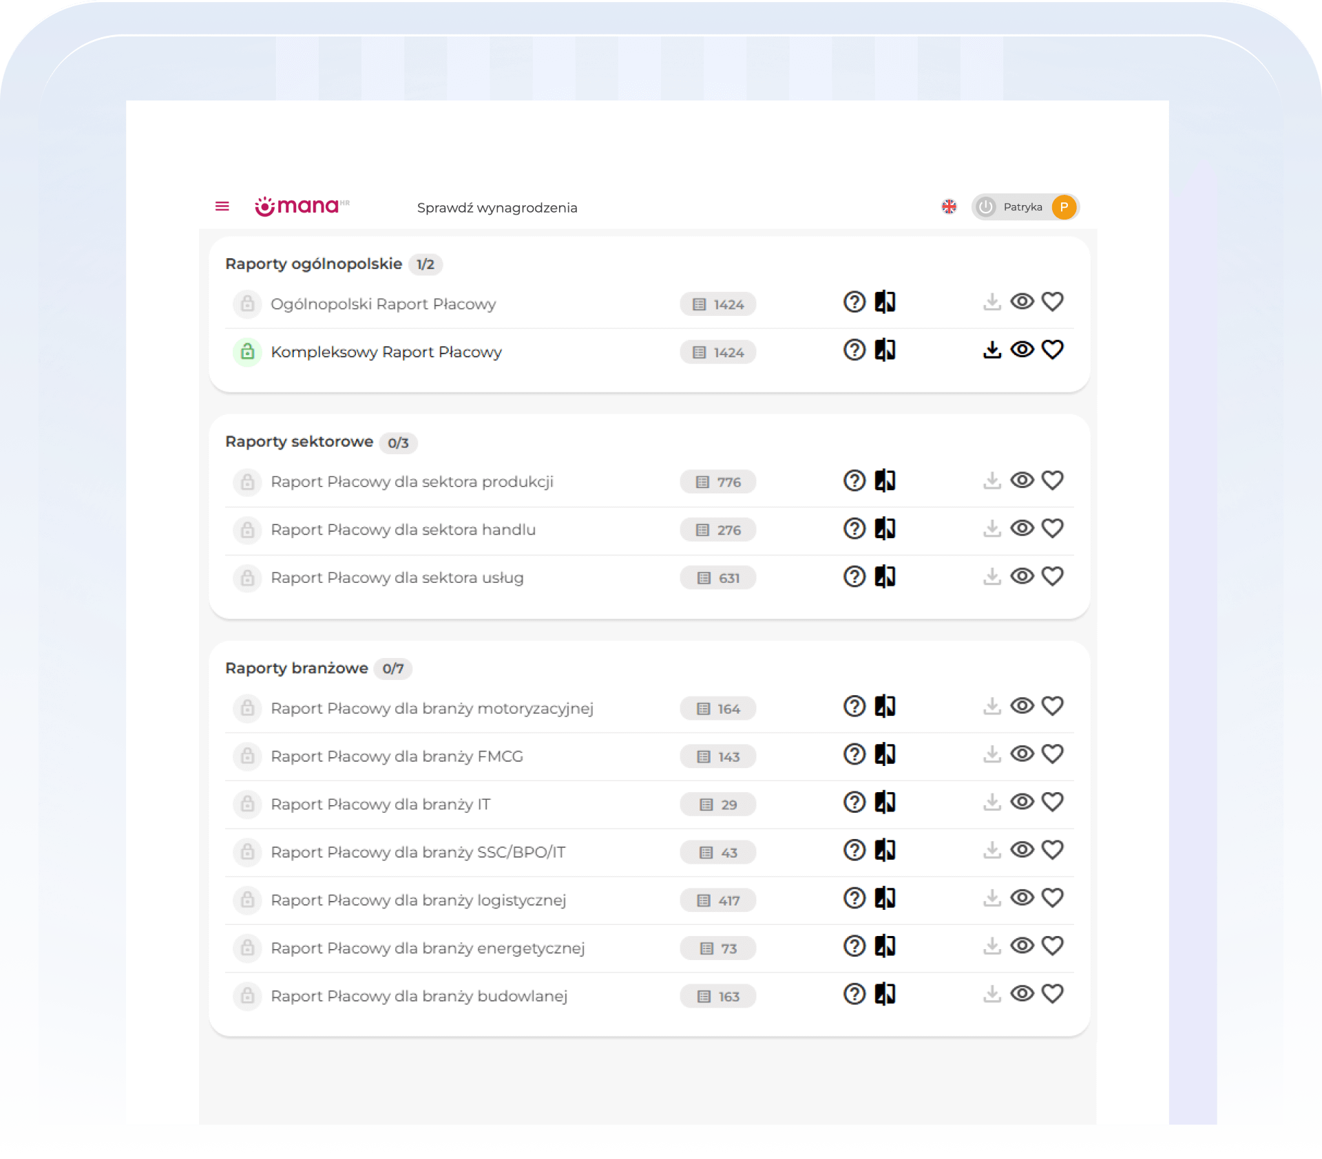The width and height of the screenshot is (1322, 1159).
Task: Open help for Ogólnopolski Raport Płacowy
Action: (x=854, y=302)
